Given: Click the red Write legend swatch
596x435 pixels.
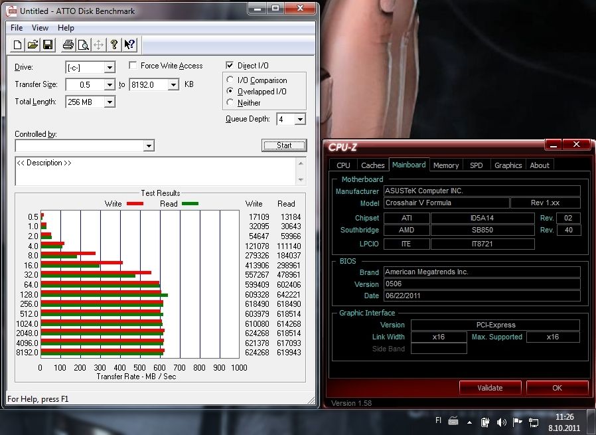Looking at the screenshot, I should 135,204.
